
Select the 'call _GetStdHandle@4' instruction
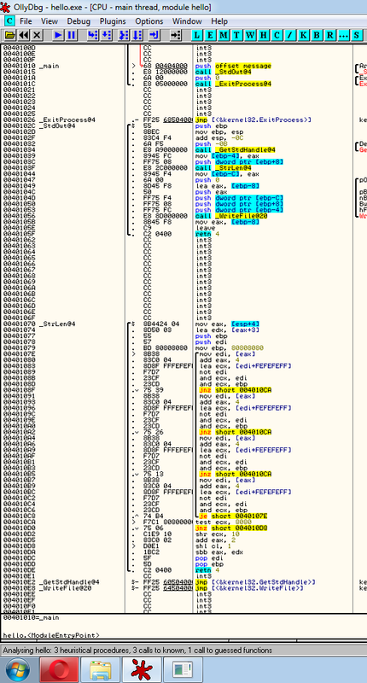235,150
